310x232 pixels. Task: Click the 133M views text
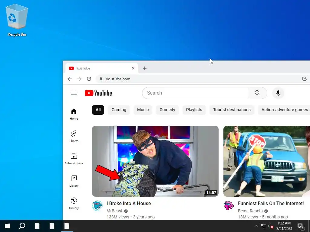tap(118, 217)
